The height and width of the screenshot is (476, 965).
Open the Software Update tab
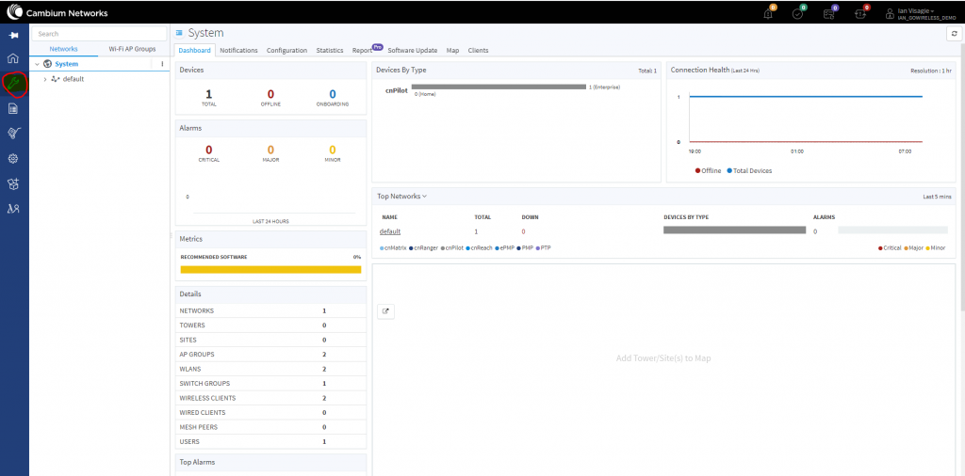413,51
